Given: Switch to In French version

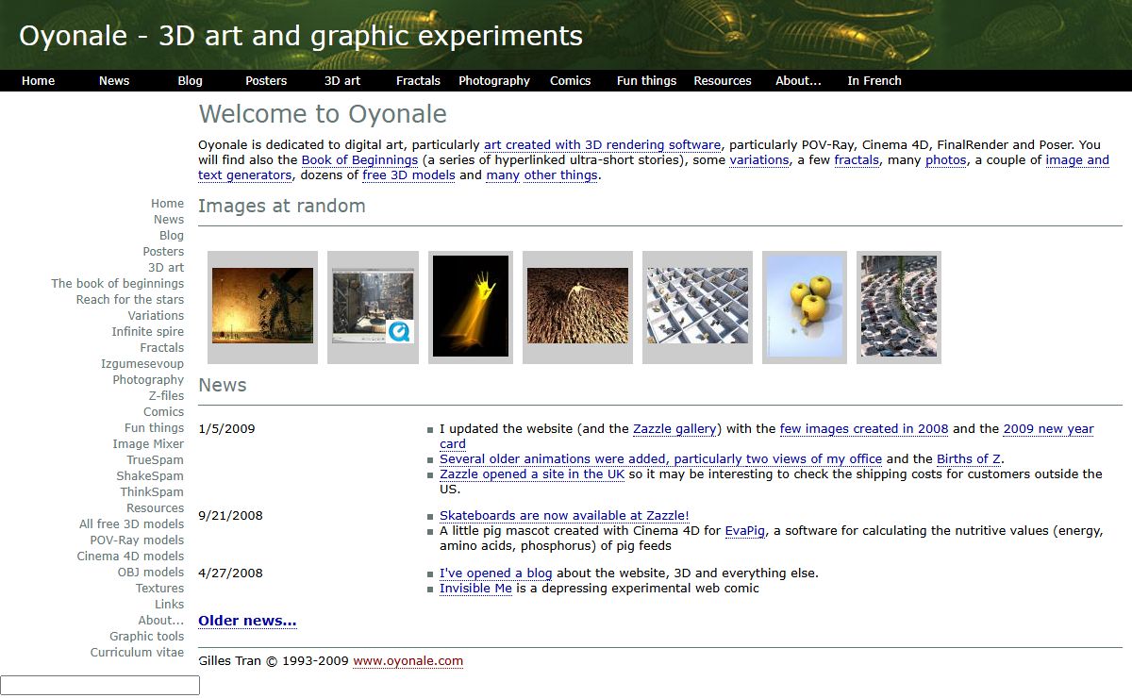Looking at the screenshot, I should click(x=874, y=81).
